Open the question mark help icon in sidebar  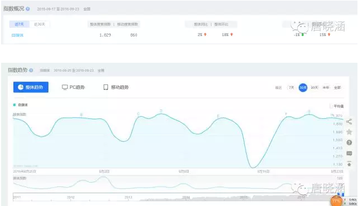coord(349,143)
